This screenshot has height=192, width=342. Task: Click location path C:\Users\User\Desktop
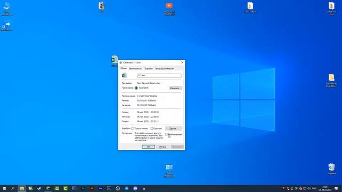147,96
